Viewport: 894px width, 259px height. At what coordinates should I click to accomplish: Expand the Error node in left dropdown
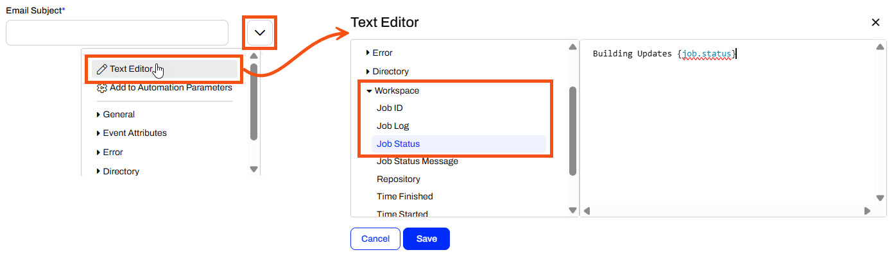point(109,153)
